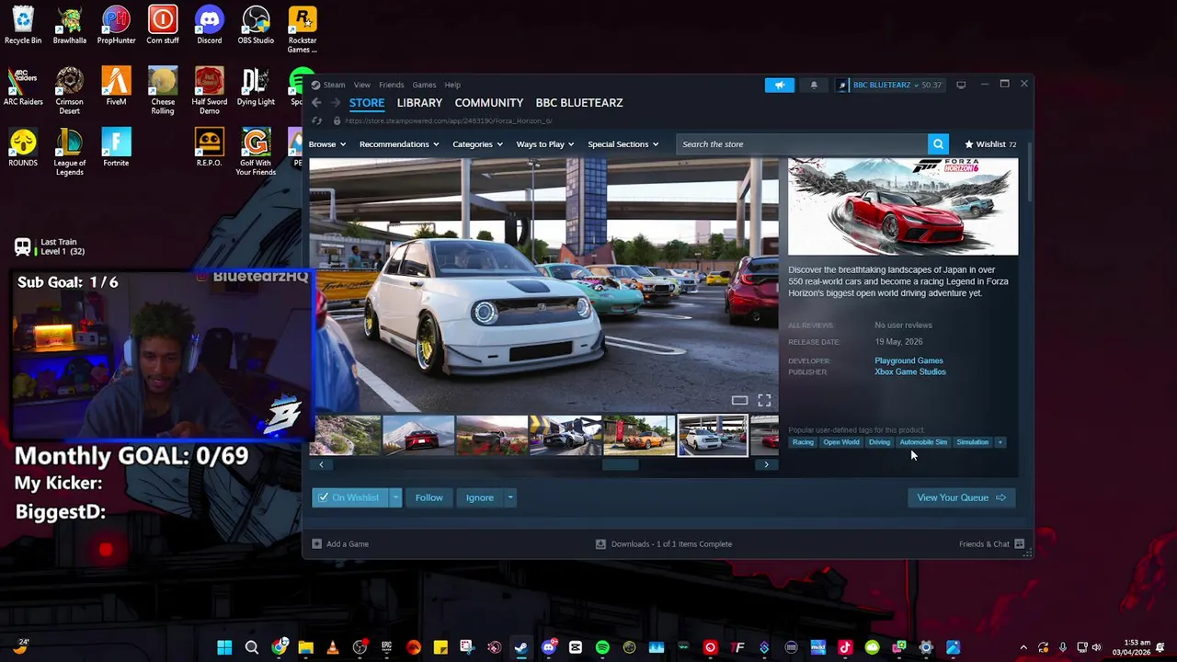The image size is (1177, 662).
Task: Open the Fortnite desktop shortcut
Action: pos(116,148)
